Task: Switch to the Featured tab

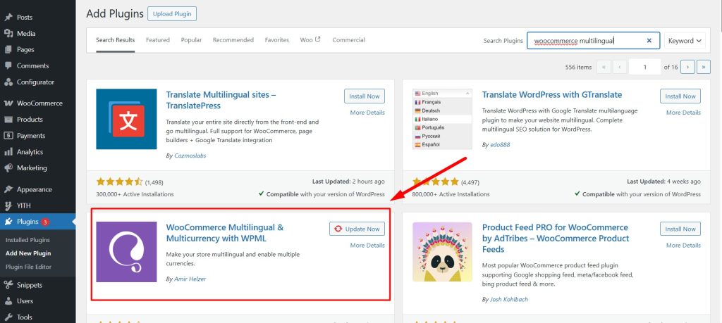Action: point(157,40)
